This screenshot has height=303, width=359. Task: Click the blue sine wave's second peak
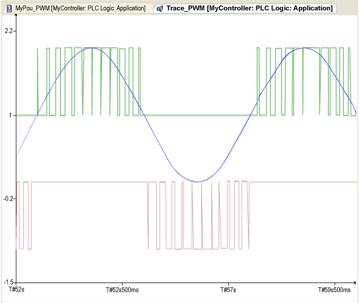pos(304,48)
